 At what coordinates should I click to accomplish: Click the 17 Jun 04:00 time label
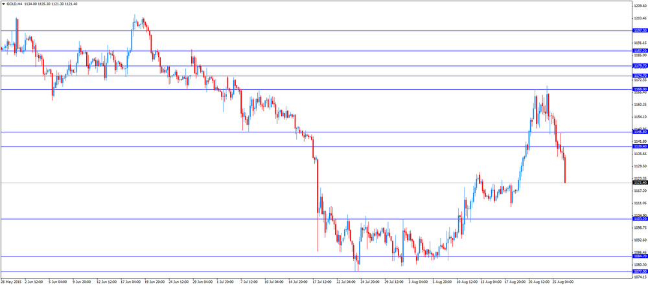pos(130,282)
